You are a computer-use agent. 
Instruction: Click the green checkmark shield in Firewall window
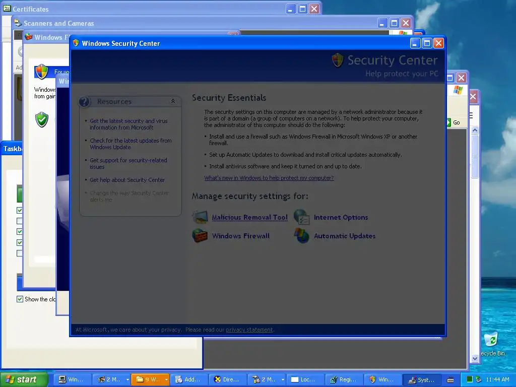pos(42,119)
